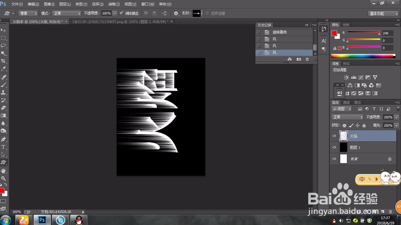Delete current history state with trash icon
The image size is (401, 225).
(307, 59)
